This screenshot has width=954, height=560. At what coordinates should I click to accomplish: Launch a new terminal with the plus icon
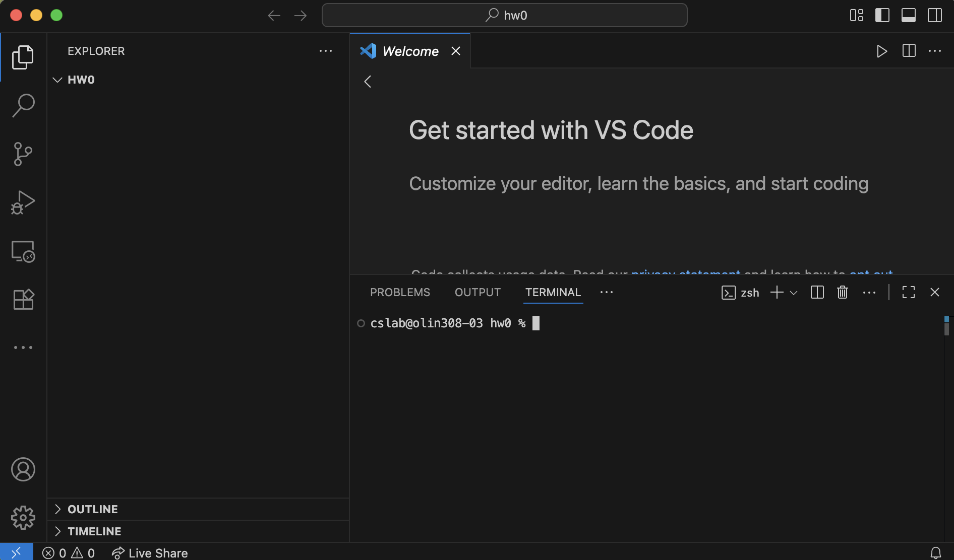775,292
